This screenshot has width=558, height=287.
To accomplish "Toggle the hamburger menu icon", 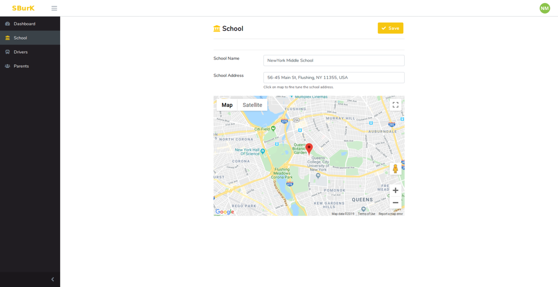I will click(54, 8).
